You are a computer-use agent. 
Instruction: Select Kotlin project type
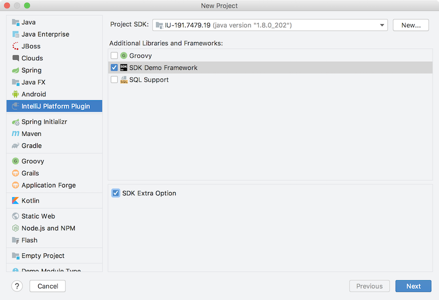[54, 201]
